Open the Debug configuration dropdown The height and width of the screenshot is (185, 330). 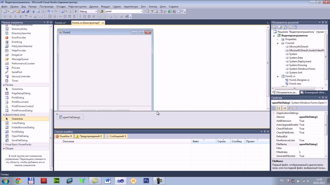pos(96,11)
